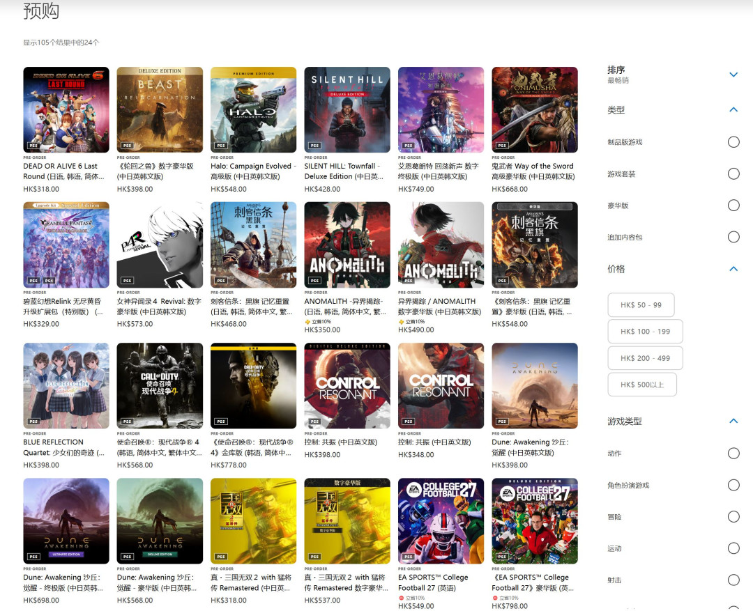This screenshot has height=611, width=753.
Task: Click the PS5 badge on the Halo cover
Action: click(x=221, y=146)
